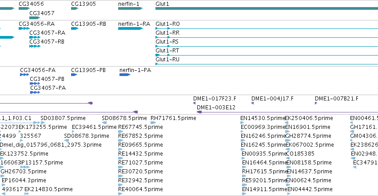Click the CG34056-RA transcript arrows
Viewport: 378px width, 196px height.
click(24, 28)
